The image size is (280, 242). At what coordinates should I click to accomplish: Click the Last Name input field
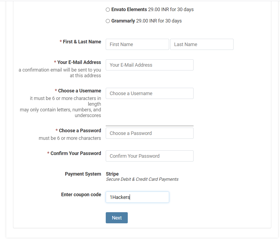click(x=202, y=44)
